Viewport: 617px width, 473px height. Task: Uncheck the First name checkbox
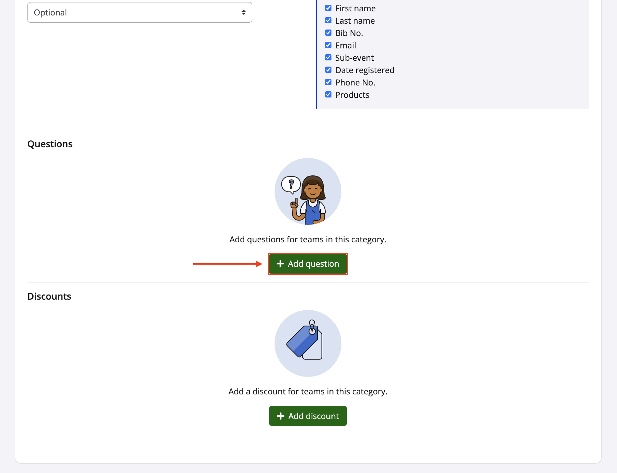coord(328,8)
